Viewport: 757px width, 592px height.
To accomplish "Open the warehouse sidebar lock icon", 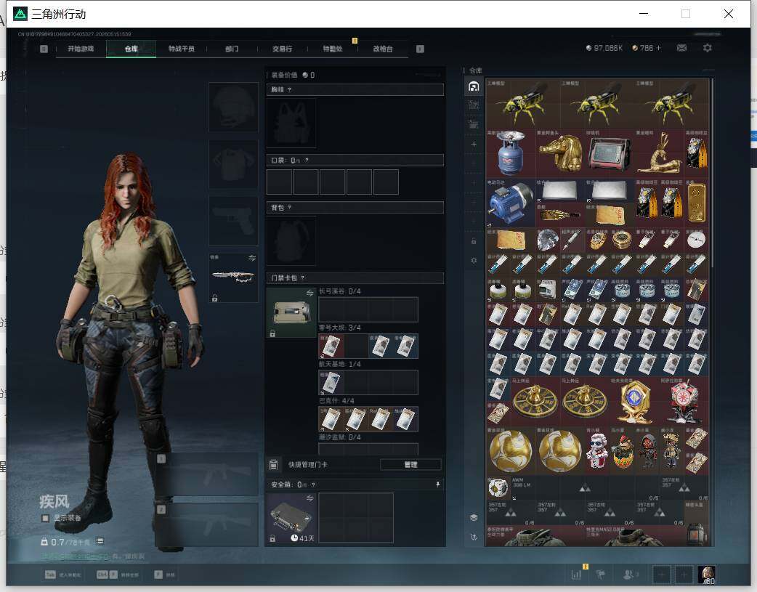I will coord(474,241).
